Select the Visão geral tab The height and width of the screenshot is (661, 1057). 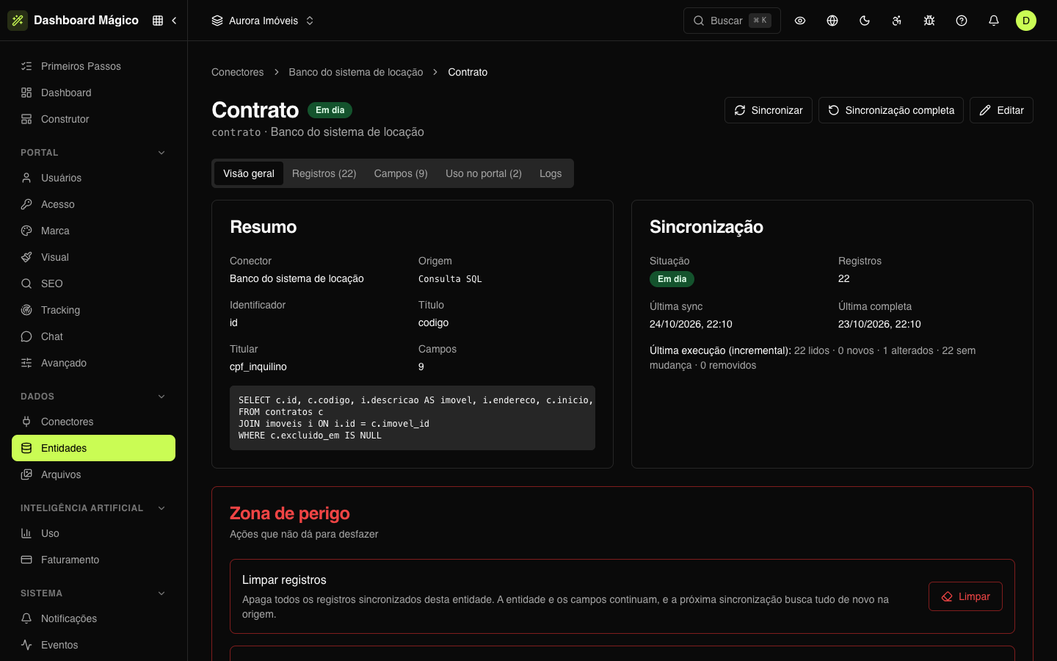(249, 173)
